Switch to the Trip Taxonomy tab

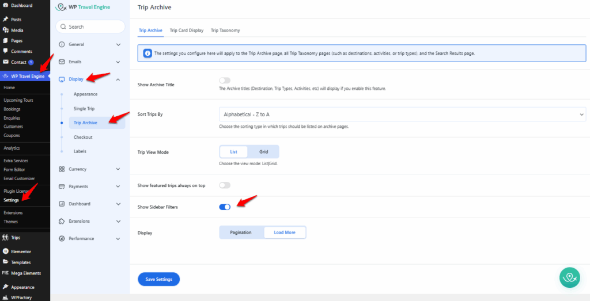click(x=225, y=30)
